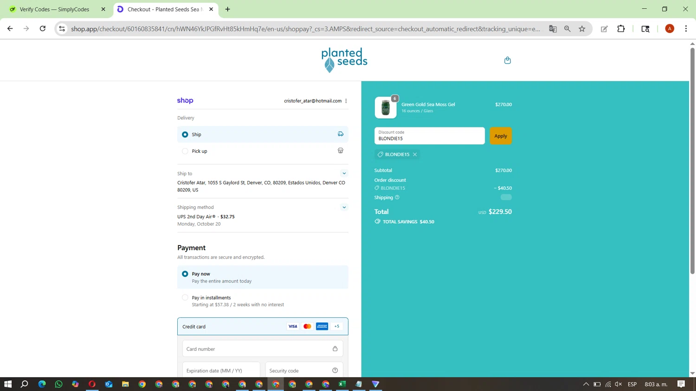696x391 pixels.
Task: Open Chrome extensions puzzle icon
Action: pyautogui.click(x=621, y=29)
